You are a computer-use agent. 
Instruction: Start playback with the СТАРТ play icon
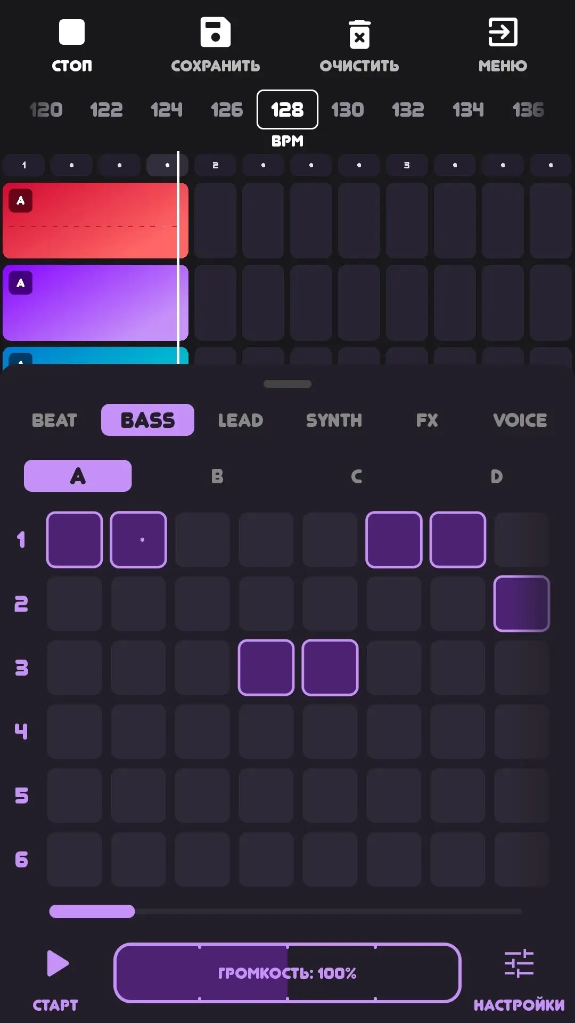tap(57, 963)
